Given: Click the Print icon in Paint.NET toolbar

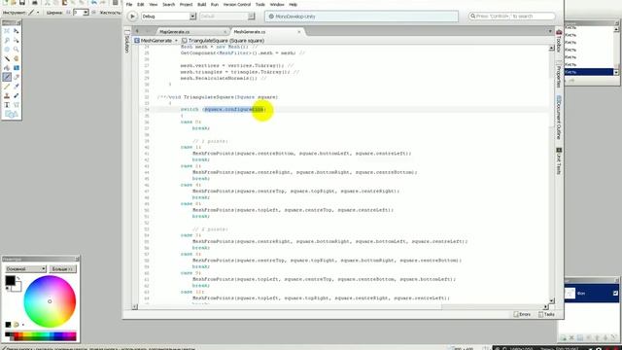Looking at the screenshot, I should click(x=35, y=2).
